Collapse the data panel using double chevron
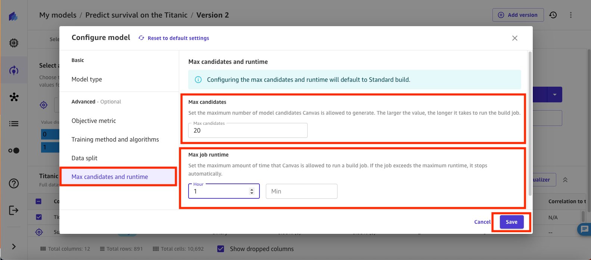Image resolution: width=591 pixels, height=260 pixels. click(x=565, y=180)
